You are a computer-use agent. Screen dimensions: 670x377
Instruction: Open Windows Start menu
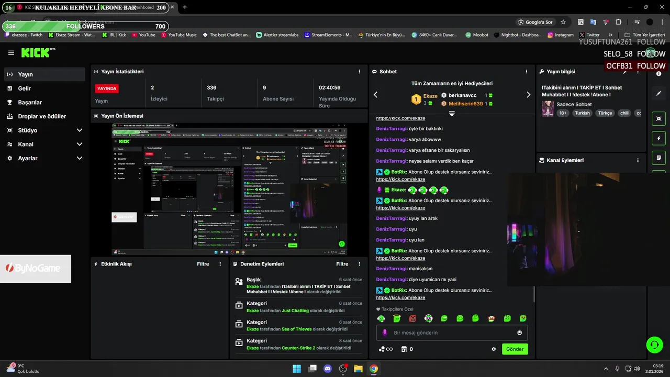[x=297, y=369]
